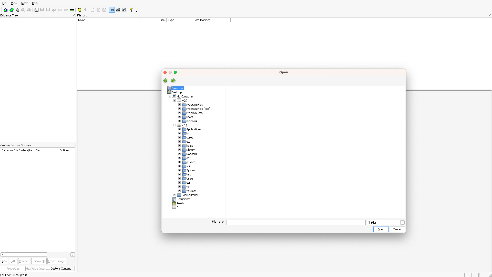Click the Detect EFS Encryption key icon
Viewport: 492px width, 277px height.
click(x=85, y=10)
